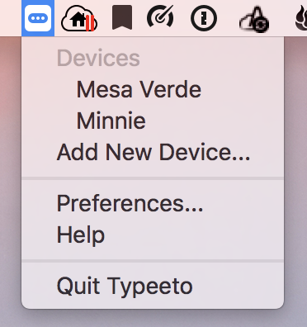Click the separator line above Quit Typeeto

coord(153,261)
